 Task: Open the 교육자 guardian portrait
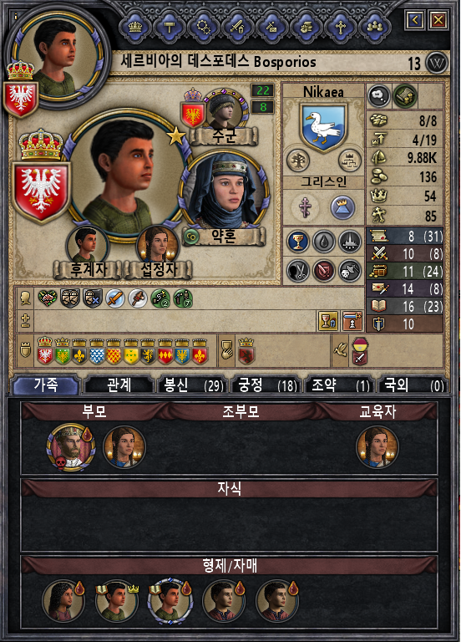[x=377, y=447]
